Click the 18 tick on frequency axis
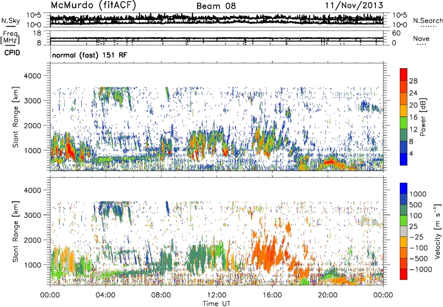The image size is (443, 307). pos(37,33)
